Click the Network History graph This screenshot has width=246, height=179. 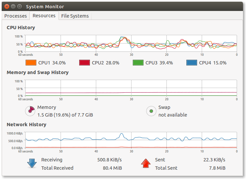pyautogui.click(x=131, y=139)
